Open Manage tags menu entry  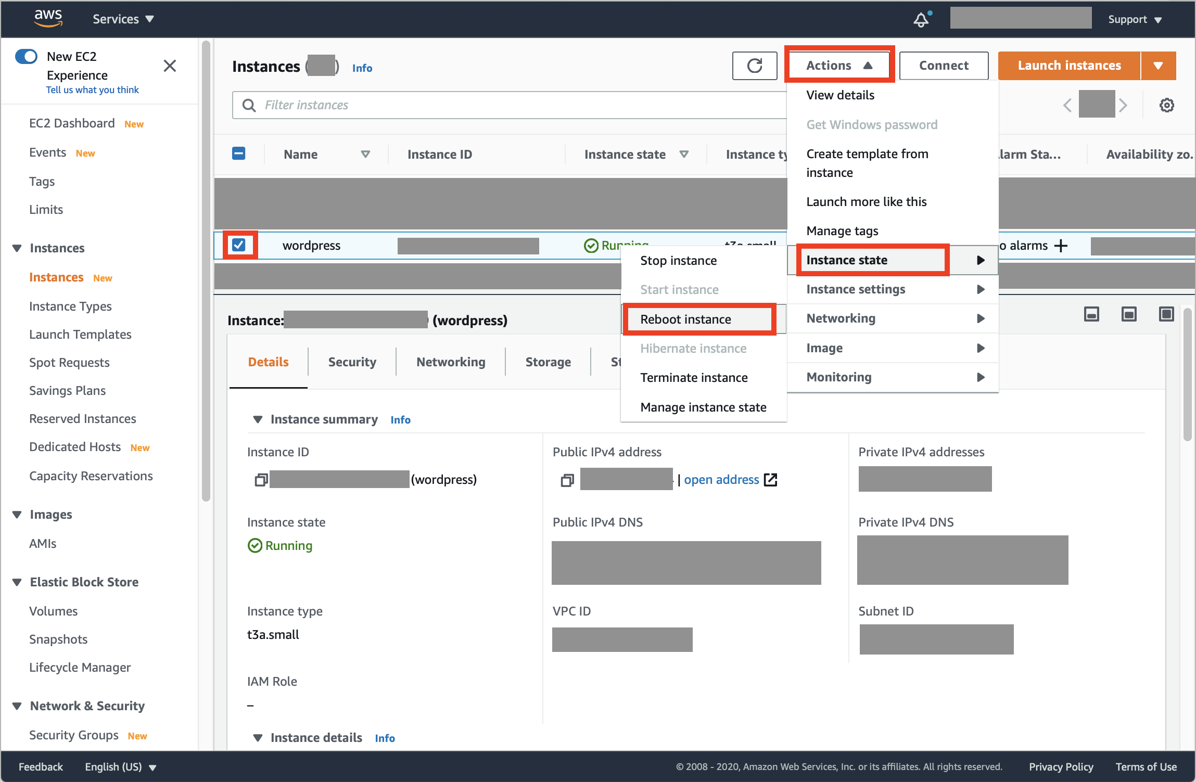[x=893, y=231]
